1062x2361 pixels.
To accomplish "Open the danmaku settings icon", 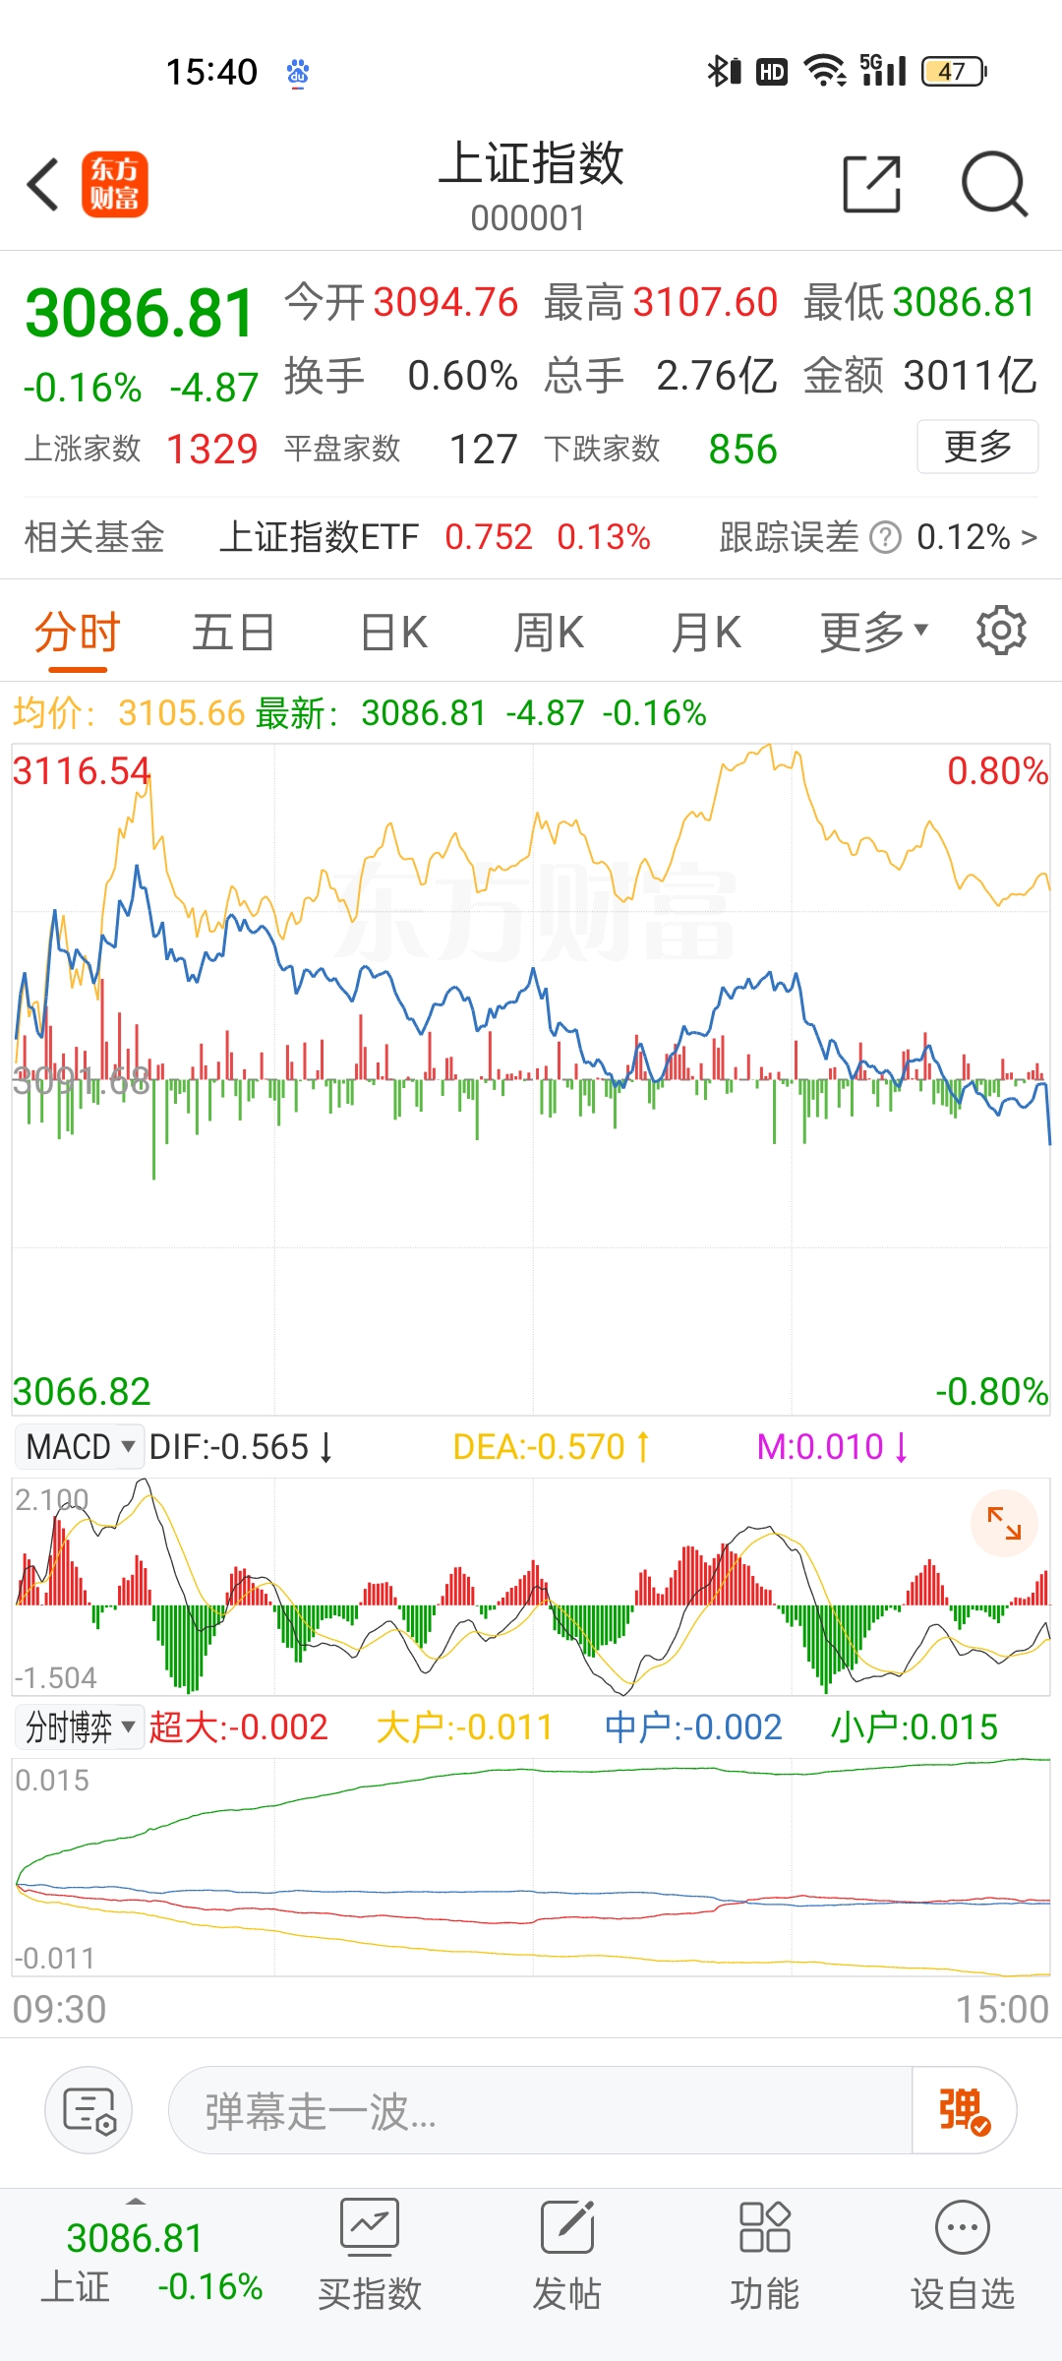I will (88, 2110).
